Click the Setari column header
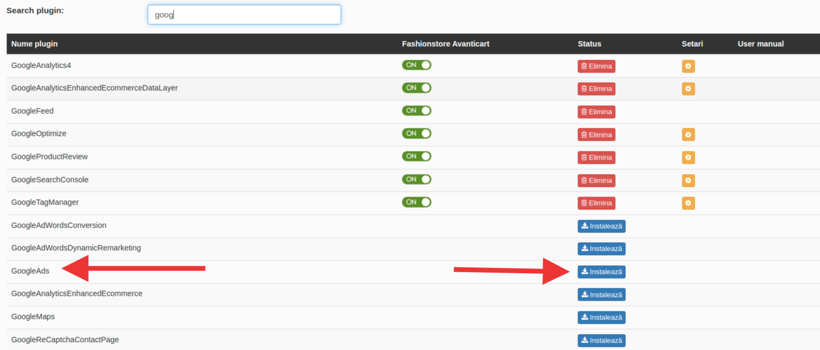820x350 pixels. pos(692,43)
